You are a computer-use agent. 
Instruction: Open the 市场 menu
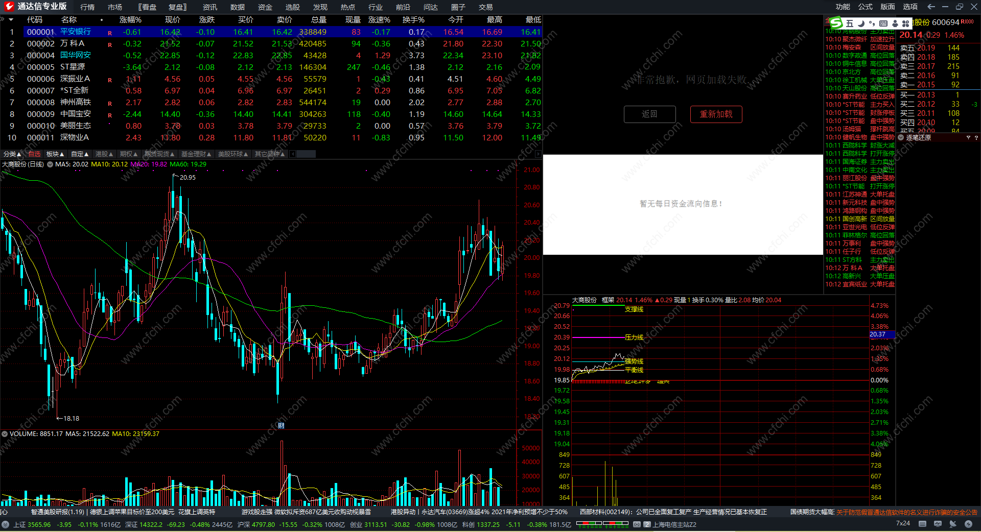[115, 7]
